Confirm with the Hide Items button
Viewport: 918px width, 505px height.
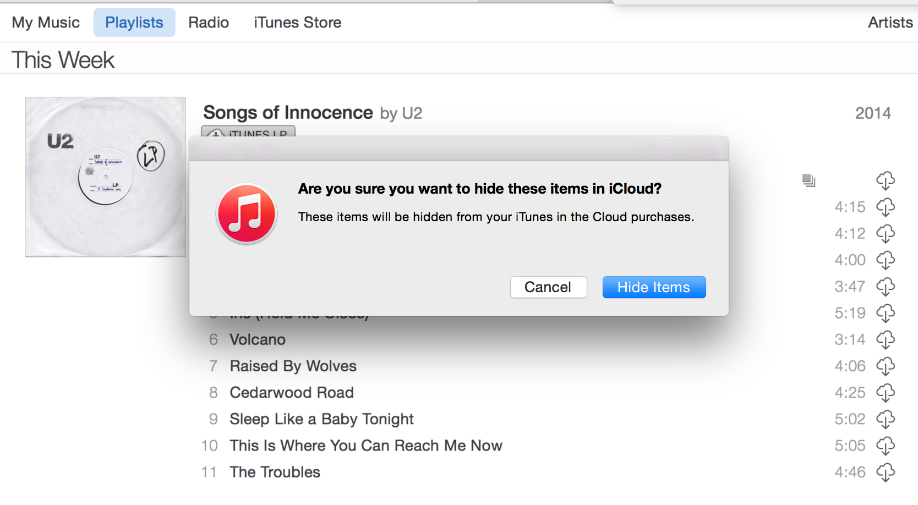click(653, 287)
